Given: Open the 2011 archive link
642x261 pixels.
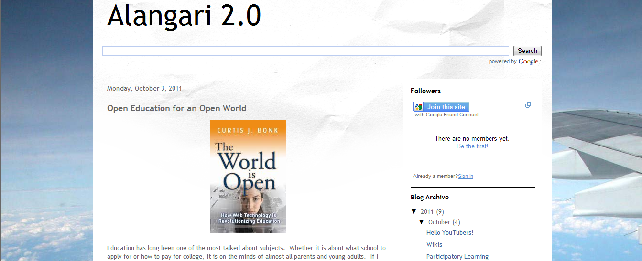Looking at the screenshot, I should click(x=427, y=212).
